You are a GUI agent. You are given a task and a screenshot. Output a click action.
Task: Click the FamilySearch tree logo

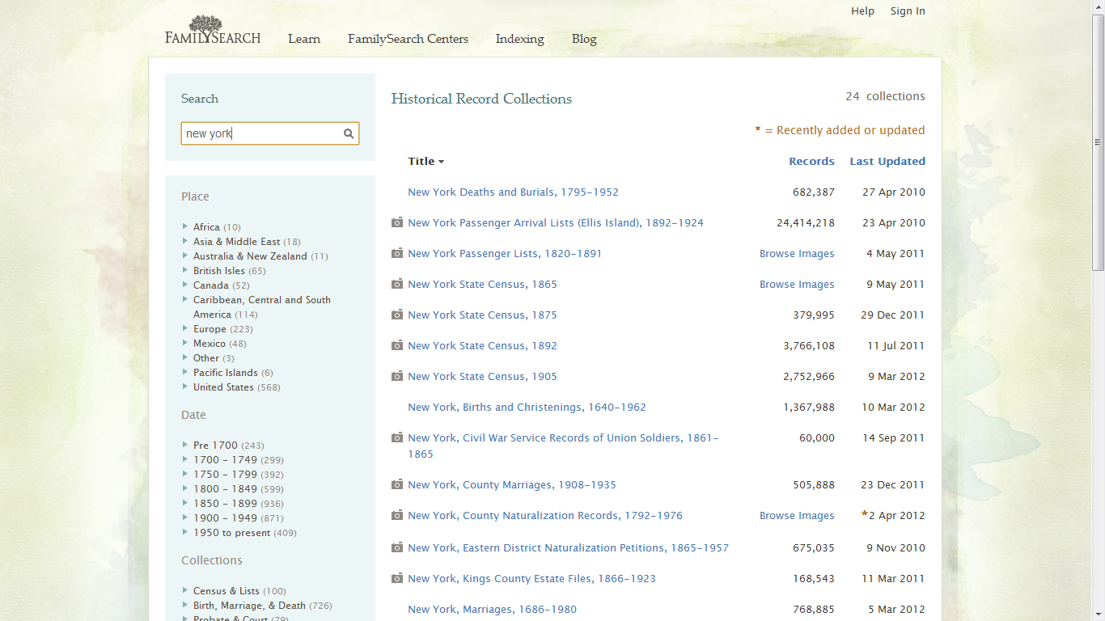click(x=213, y=30)
